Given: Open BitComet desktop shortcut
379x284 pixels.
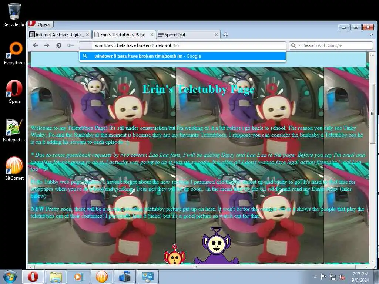Looking at the screenshot, I should click(x=14, y=169).
